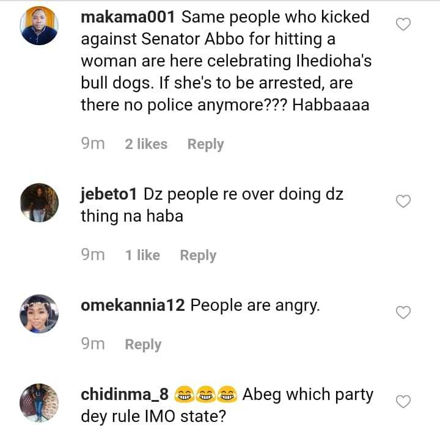Open makama001's profile picture
440x444 pixels.
39,26
